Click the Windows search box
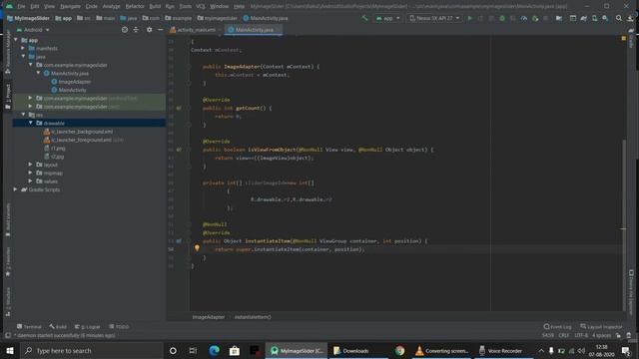 (x=92, y=350)
